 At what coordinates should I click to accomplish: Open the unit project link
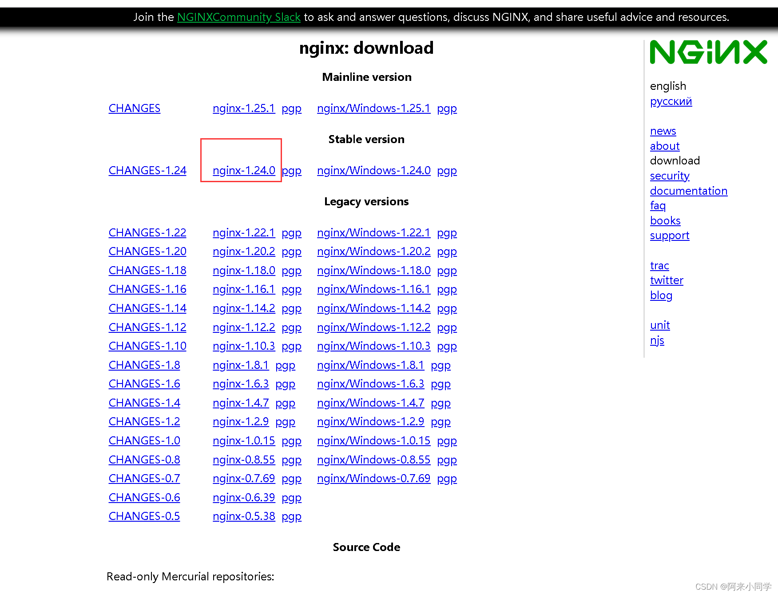(x=660, y=325)
